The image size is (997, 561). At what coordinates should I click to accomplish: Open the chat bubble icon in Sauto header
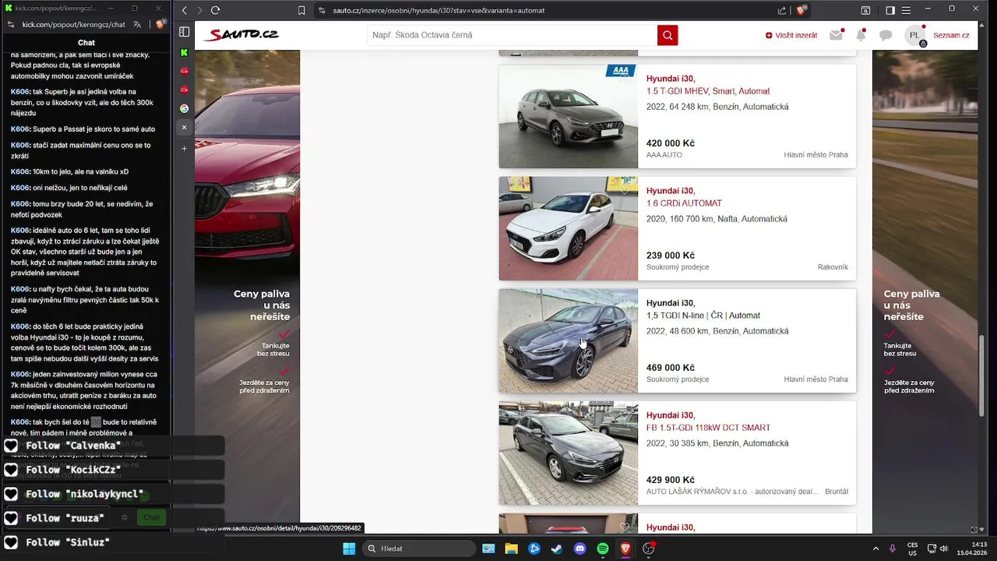[886, 35]
